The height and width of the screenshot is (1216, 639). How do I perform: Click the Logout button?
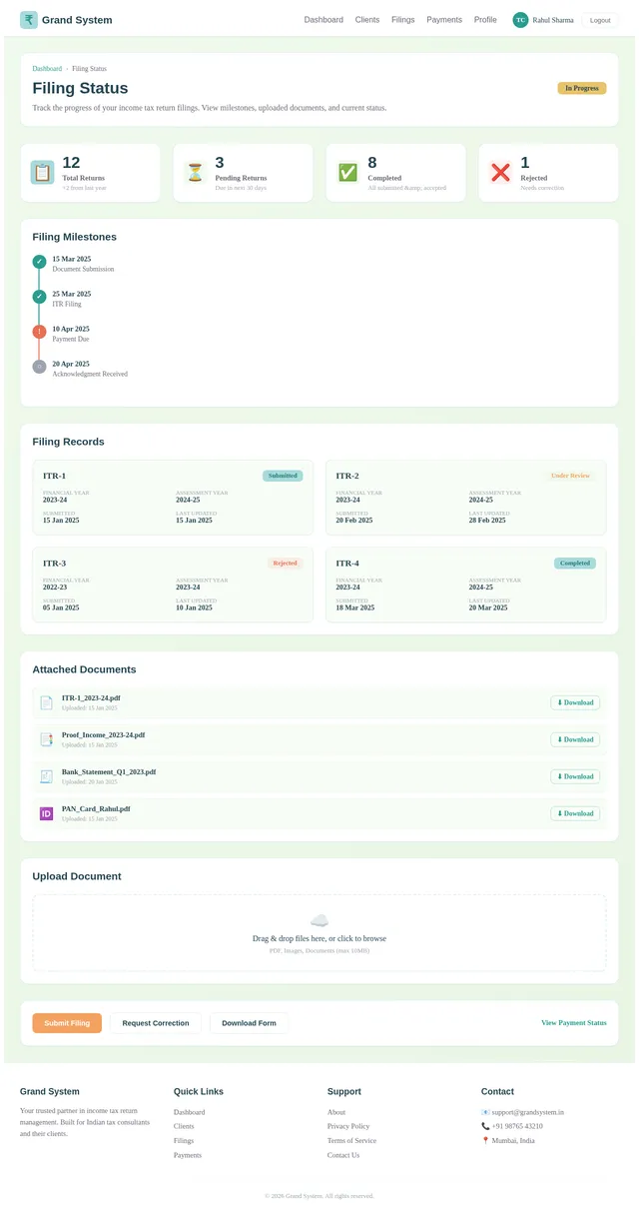[599, 20]
